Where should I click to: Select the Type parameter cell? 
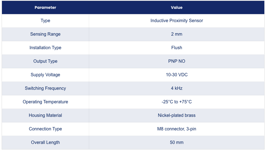click(45, 21)
